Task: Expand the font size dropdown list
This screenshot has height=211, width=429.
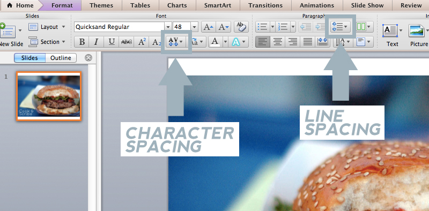Action: tap(194, 27)
